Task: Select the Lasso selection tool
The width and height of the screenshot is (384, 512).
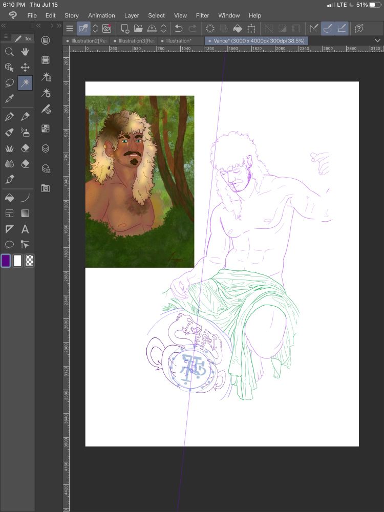Action: [x=9, y=83]
